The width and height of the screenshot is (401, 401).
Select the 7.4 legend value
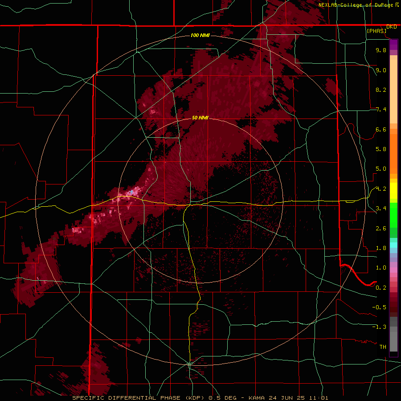tap(381, 110)
